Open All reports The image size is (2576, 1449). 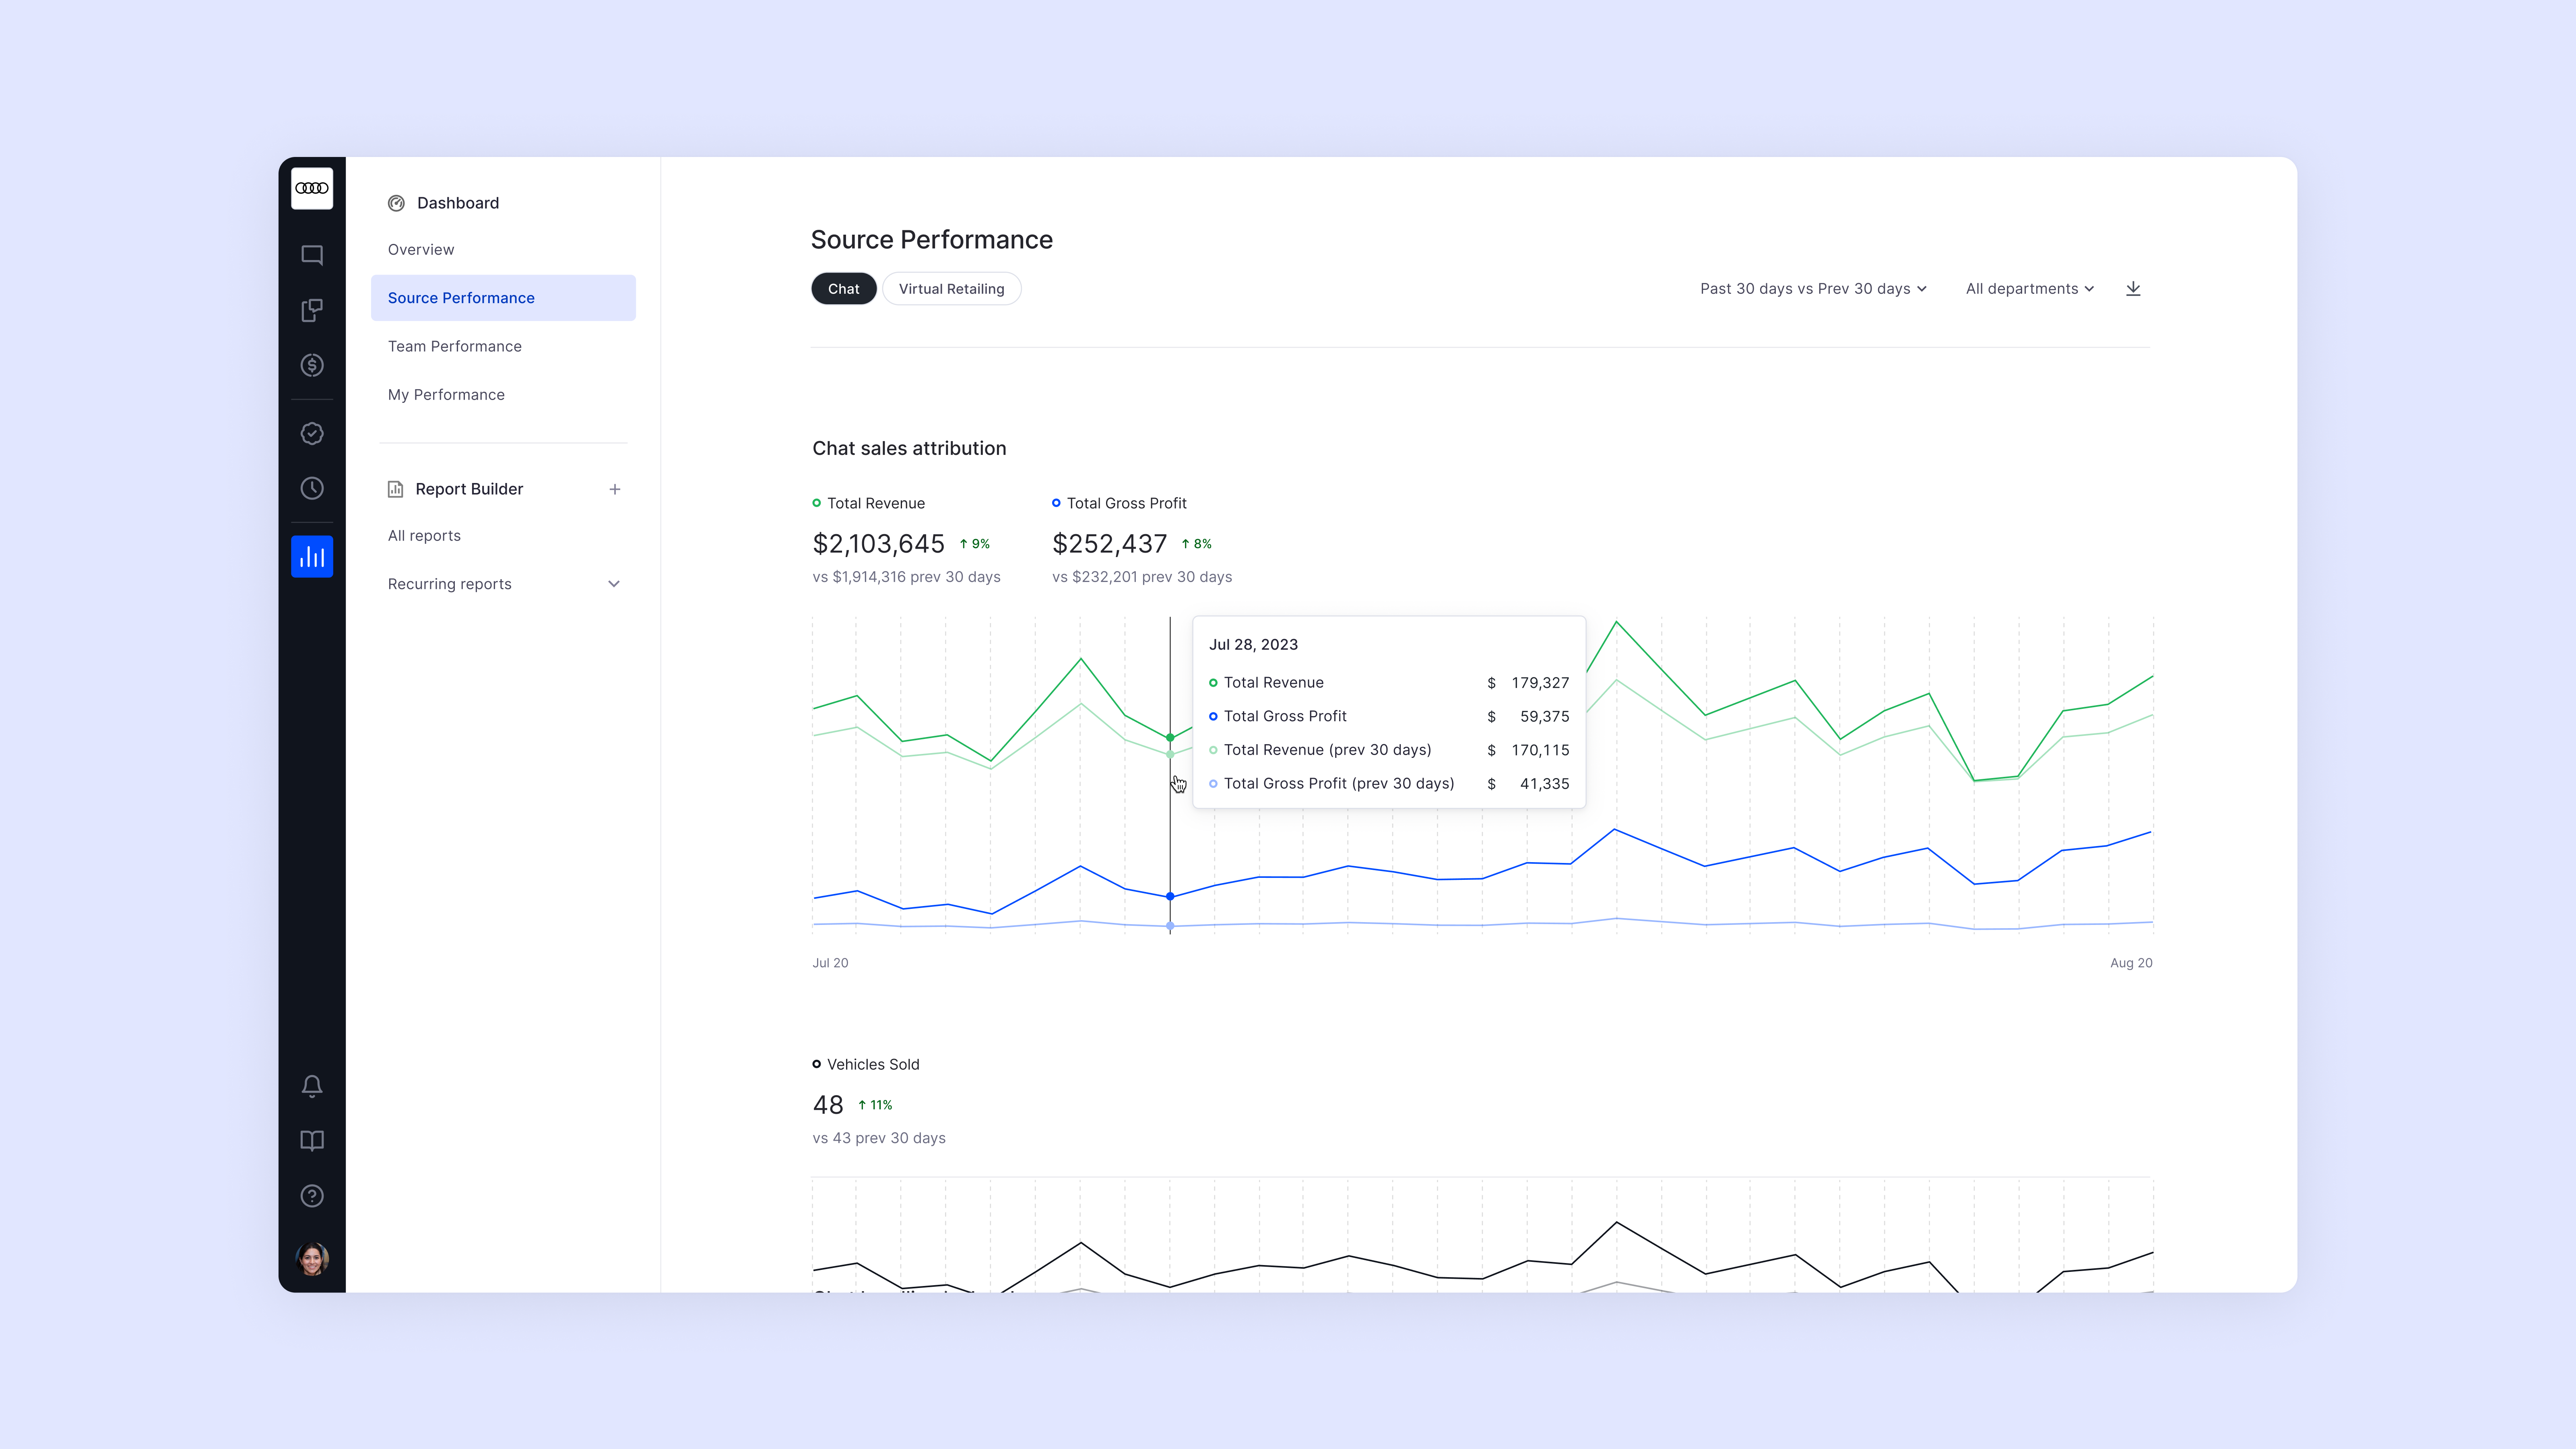pyautogui.click(x=424, y=536)
